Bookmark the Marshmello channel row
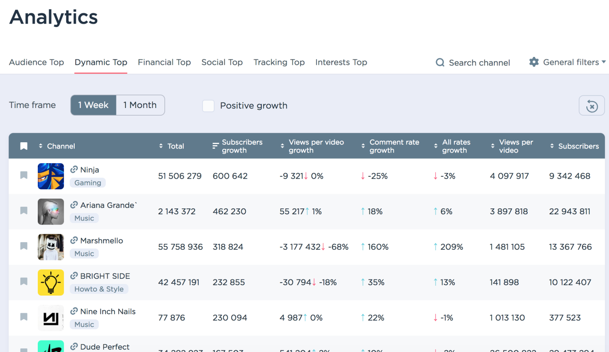The height and width of the screenshot is (352, 609). tap(24, 246)
